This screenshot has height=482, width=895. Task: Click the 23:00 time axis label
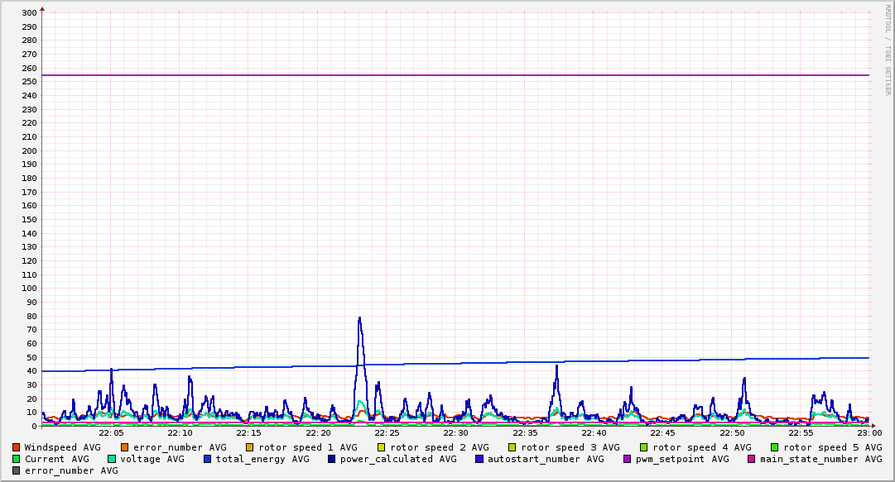pyautogui.click(x=869, y=432)
